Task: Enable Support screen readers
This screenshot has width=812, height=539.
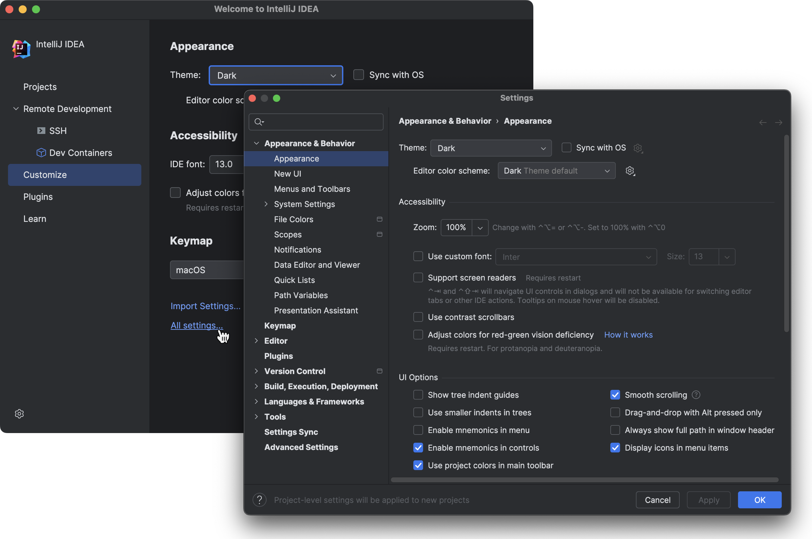Action: (x=418, y=277)
